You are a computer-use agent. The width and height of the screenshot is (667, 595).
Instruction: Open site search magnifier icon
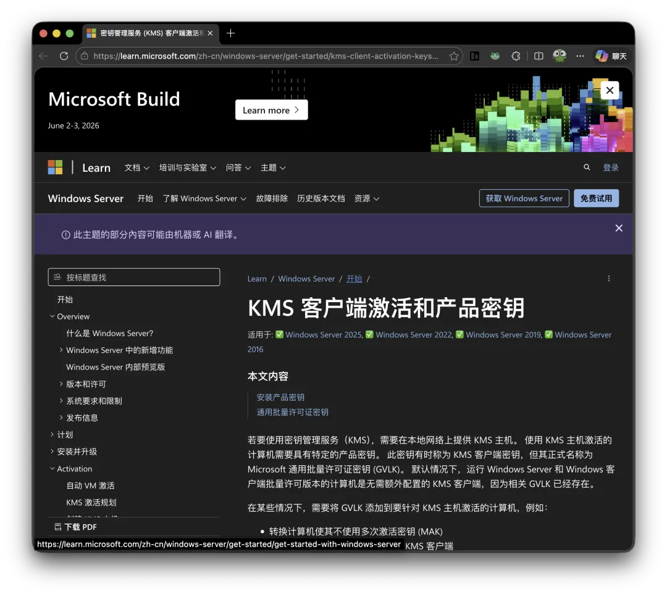[x=587, y=167]
